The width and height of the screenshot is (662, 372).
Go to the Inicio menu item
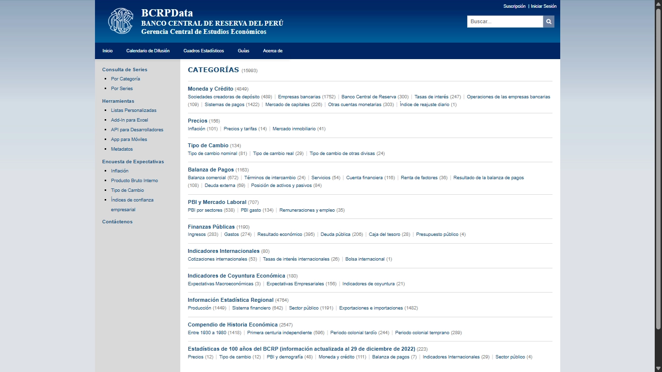click(108, 51)
